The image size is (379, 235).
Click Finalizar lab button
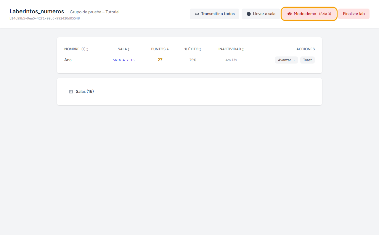tap(354, 14)
